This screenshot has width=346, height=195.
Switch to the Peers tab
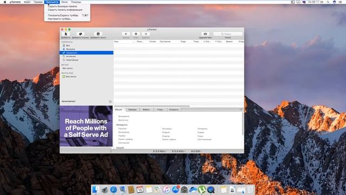tap(160, 109)
